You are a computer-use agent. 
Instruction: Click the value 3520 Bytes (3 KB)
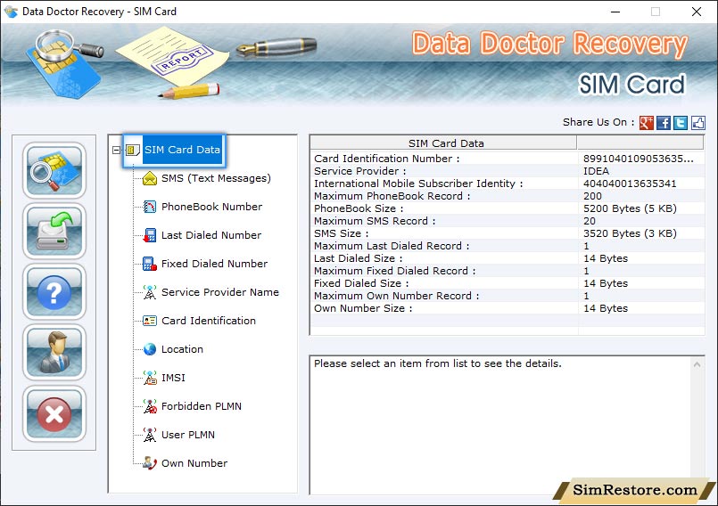tap(630, 233)
